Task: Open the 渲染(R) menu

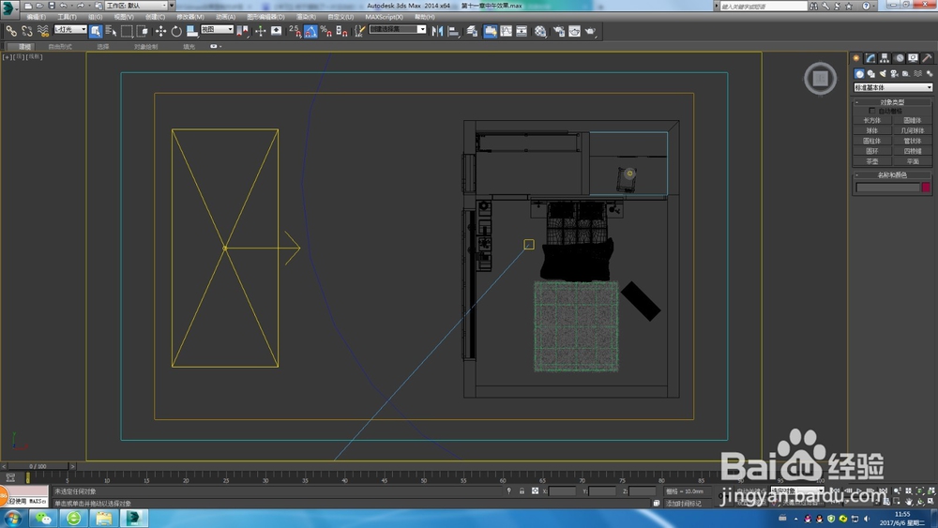Action: tap(307, 17)
